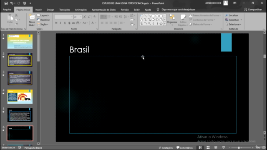Paste using the Colar button
The height and width of the screenshot is (150, 267).
coord(10,20)
